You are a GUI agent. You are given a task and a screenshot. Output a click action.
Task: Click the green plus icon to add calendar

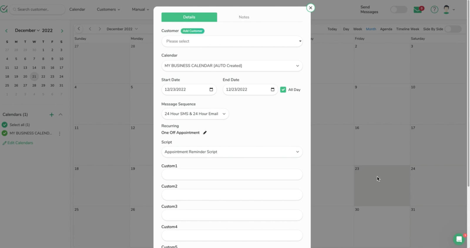(x=51, y=115)
